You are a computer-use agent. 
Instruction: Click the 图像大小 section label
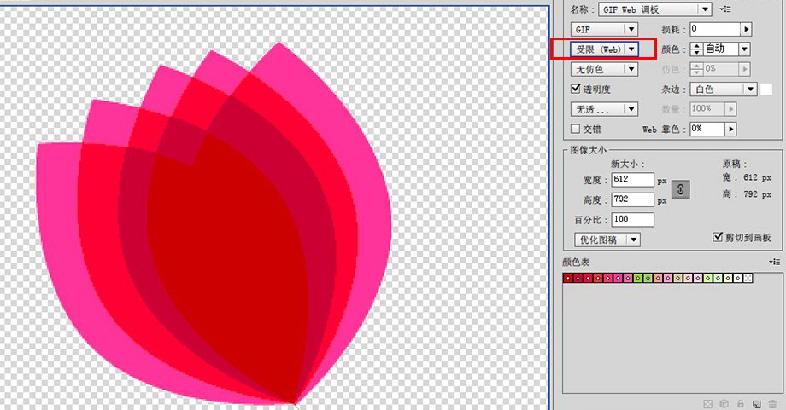click(589, 150)
